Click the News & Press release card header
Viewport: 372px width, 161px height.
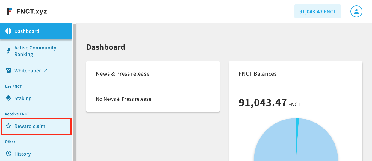pyautogui.click(x=153, y=74)
